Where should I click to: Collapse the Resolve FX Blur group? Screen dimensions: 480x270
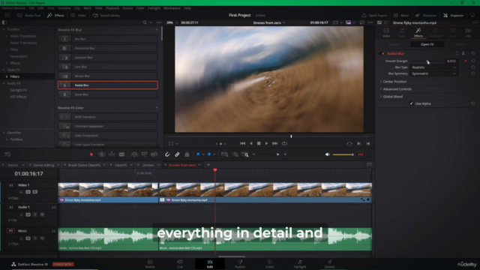157,30
